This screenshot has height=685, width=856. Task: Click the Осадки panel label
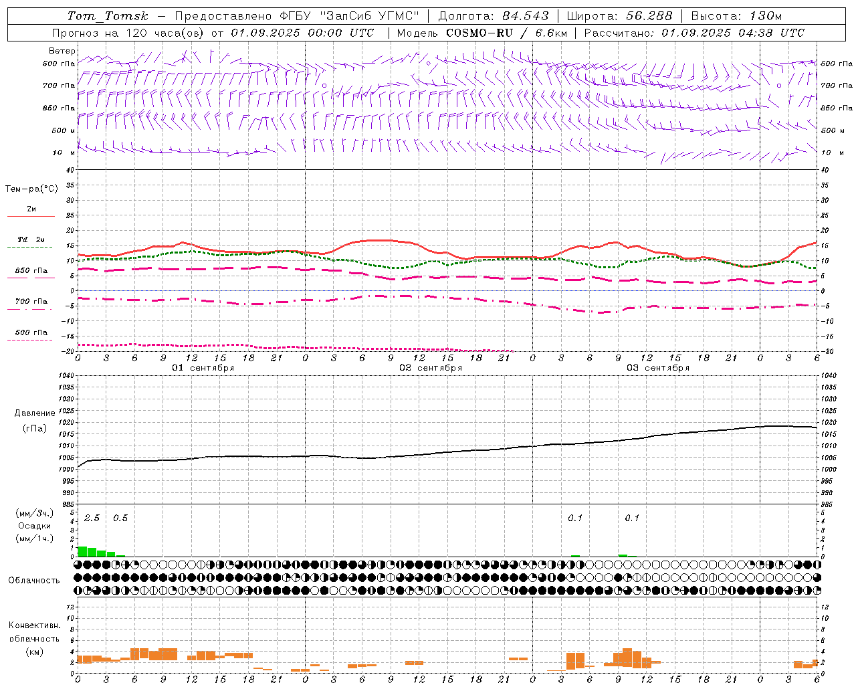click(34, 526)
